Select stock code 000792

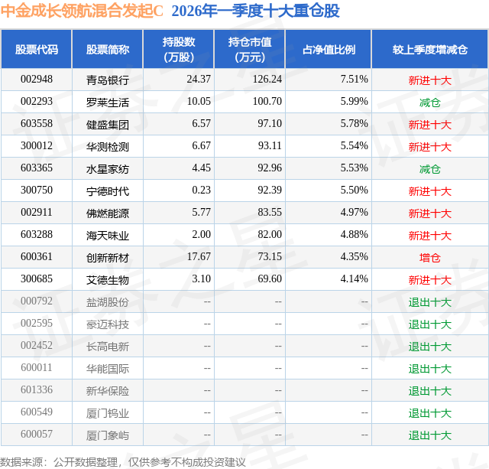click(37, 301)
